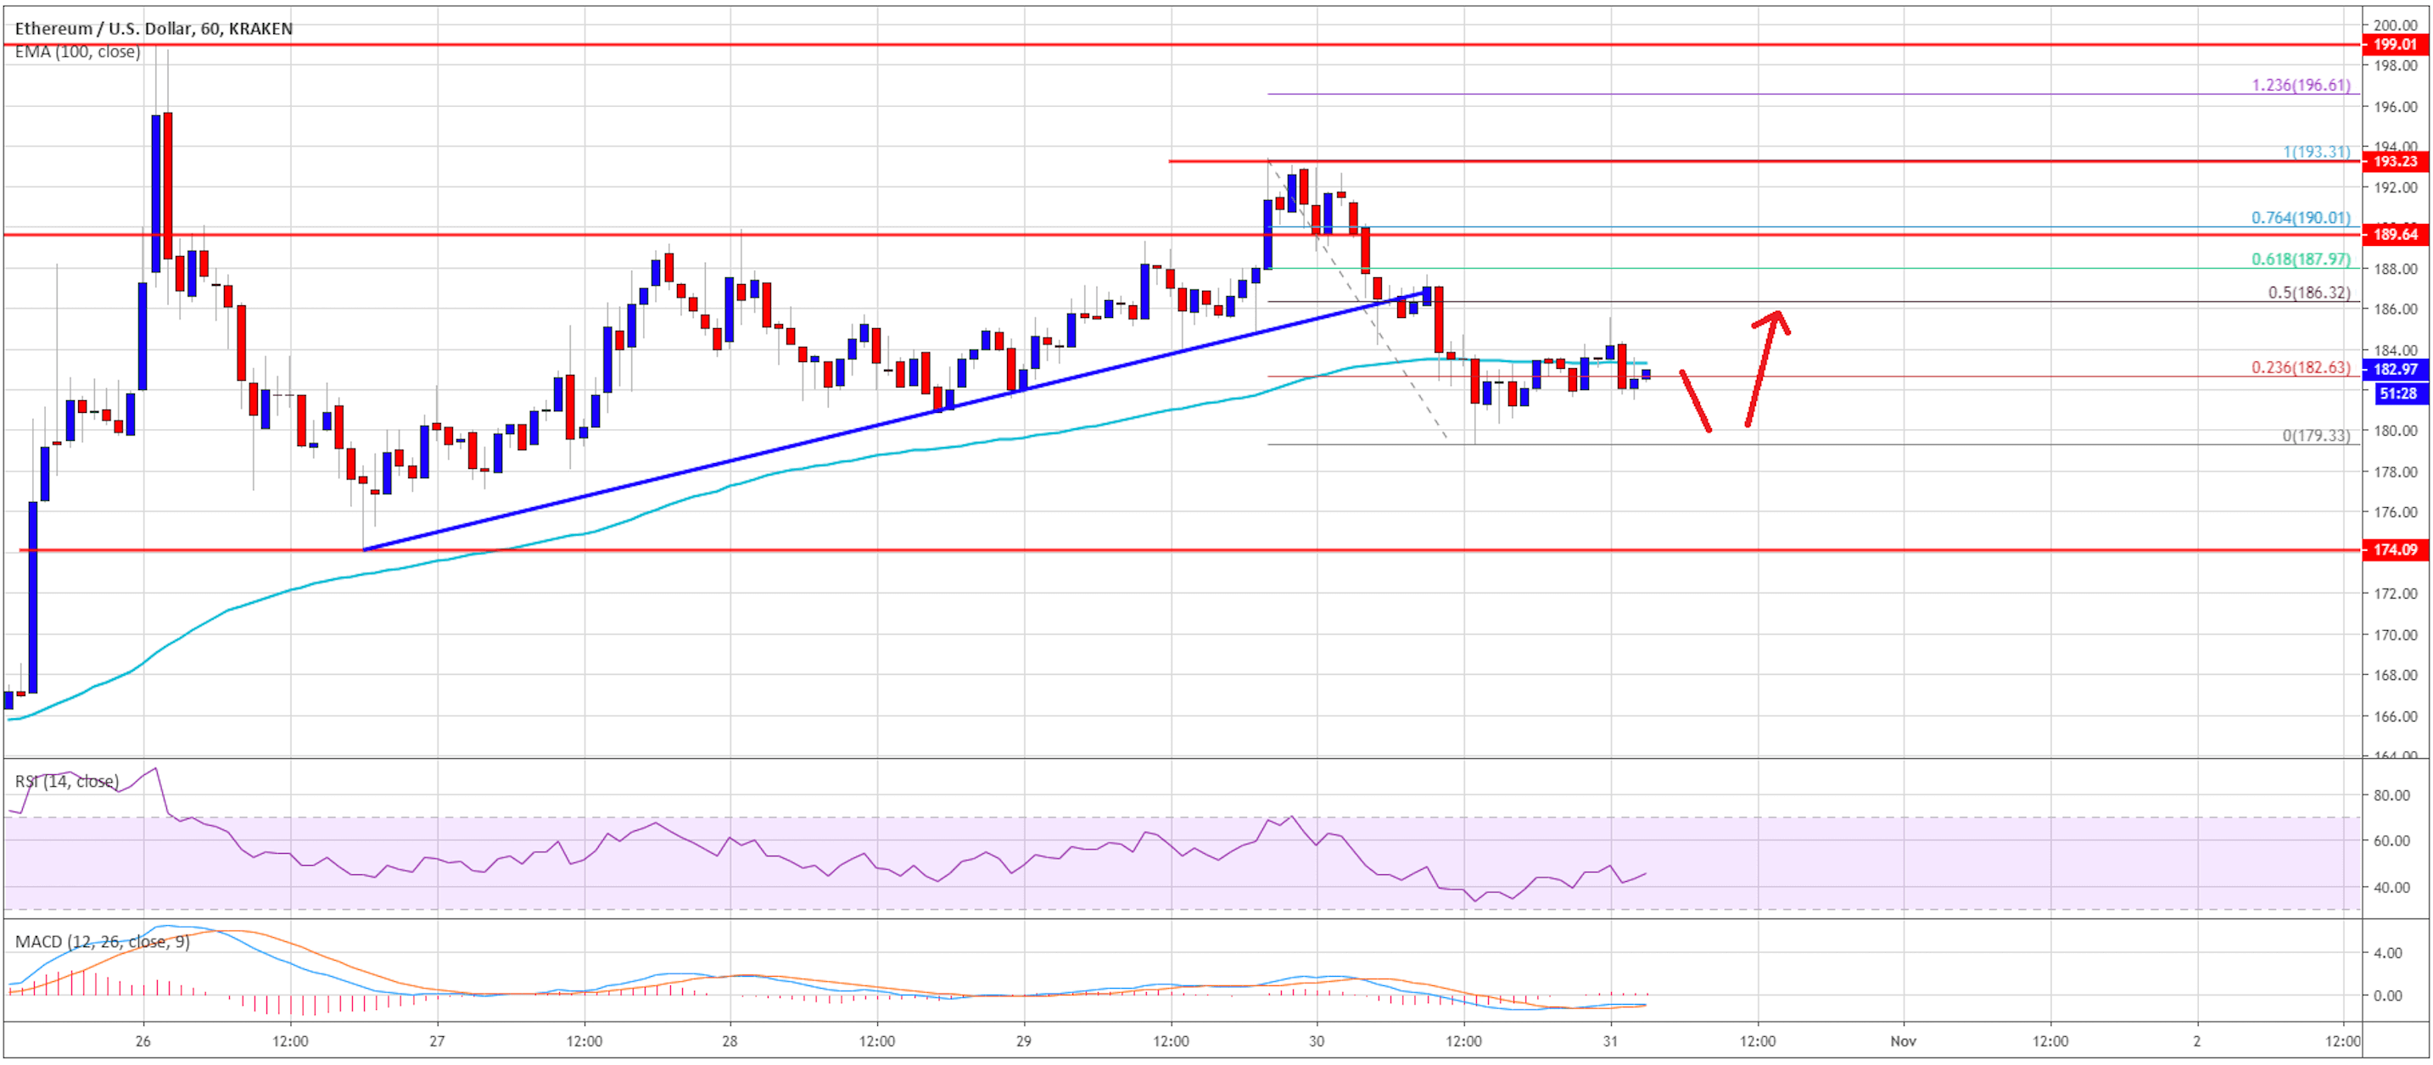Click the 193.23 red price label
This screenshot has width=2433, height=1065.
click(2394, 161)
